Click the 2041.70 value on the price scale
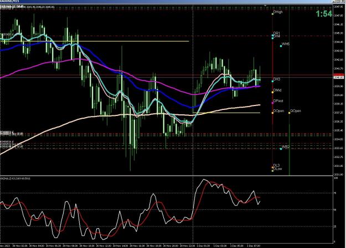The height and width of the screenshot is (248, 346). point(339,68)
